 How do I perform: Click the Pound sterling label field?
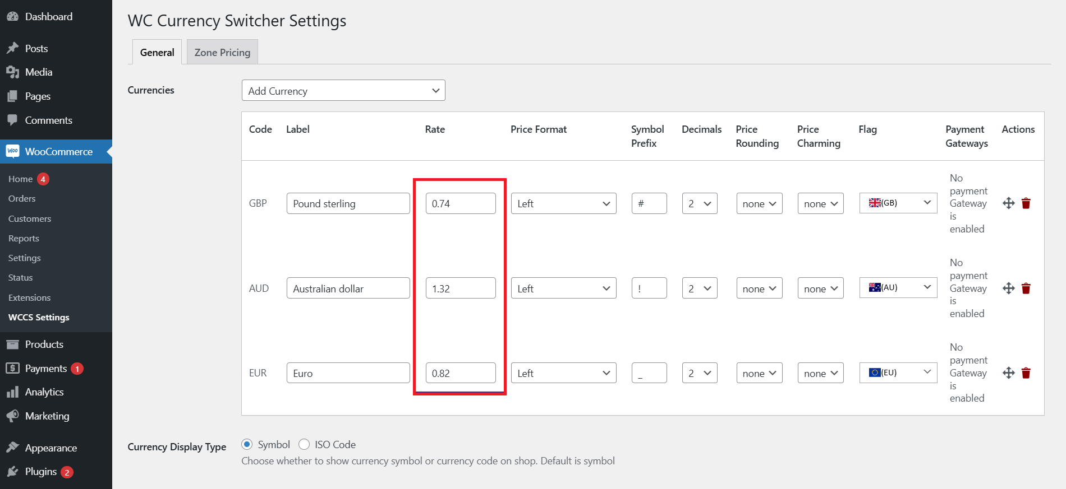pos(348,203)
